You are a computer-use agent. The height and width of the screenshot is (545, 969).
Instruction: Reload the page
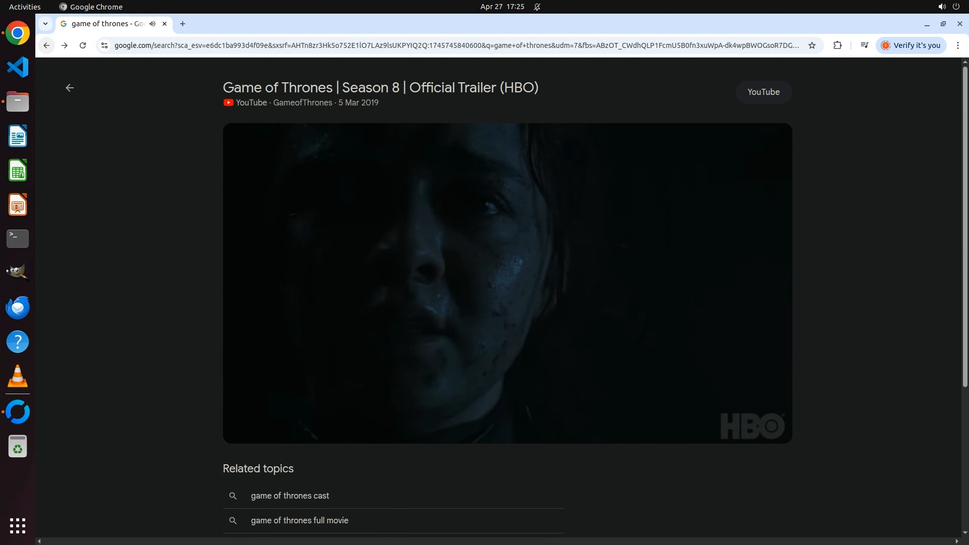[x=83, y=45]
